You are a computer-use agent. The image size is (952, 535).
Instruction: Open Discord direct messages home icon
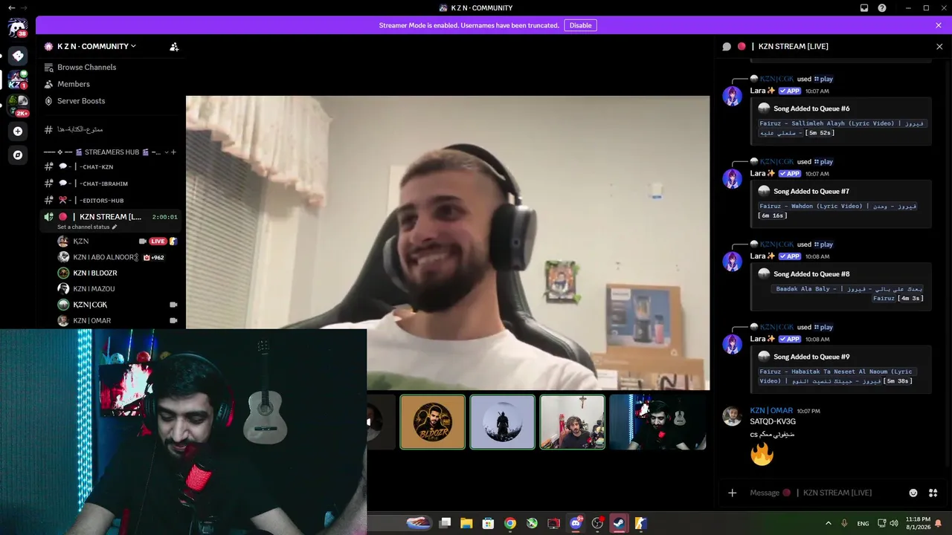(17, 28)
